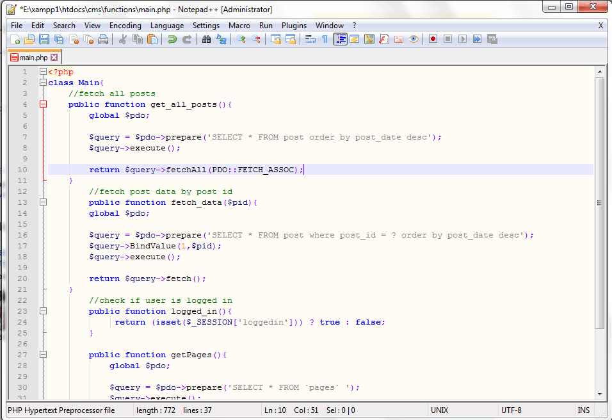The width and height of the screenshot is (612, 420).
Task: Open the Window menu
Action: [330, 26]
